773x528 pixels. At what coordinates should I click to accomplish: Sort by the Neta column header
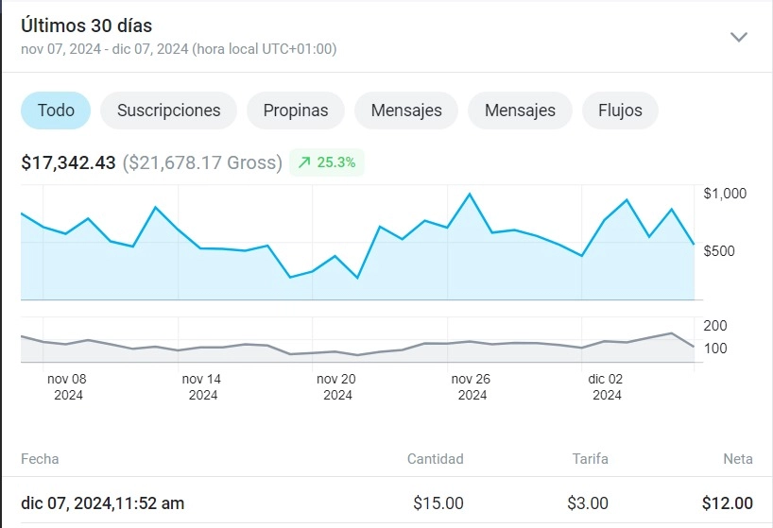click(737, 459)
